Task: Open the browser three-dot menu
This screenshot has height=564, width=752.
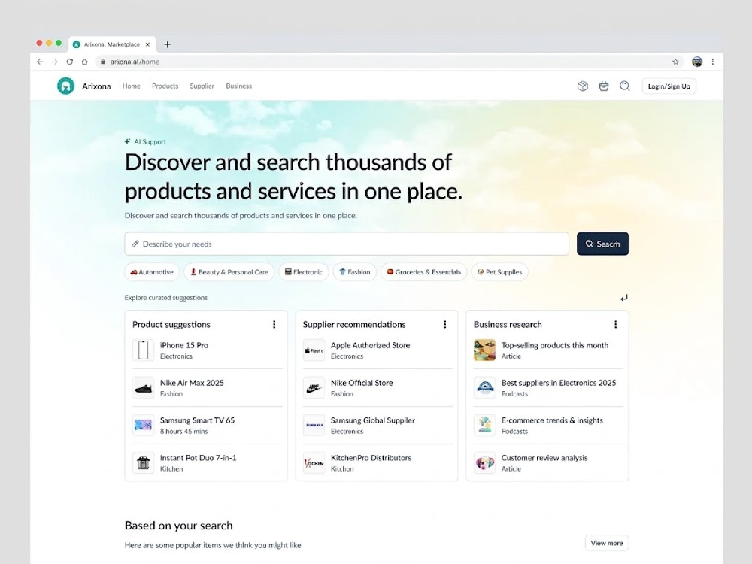Action: coord(713,62)
